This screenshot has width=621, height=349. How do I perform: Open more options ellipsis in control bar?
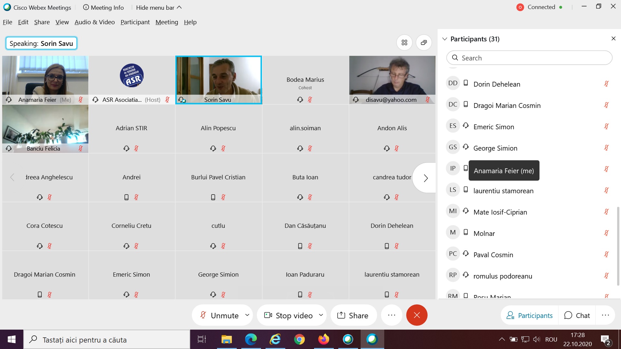tap(391, 315)
